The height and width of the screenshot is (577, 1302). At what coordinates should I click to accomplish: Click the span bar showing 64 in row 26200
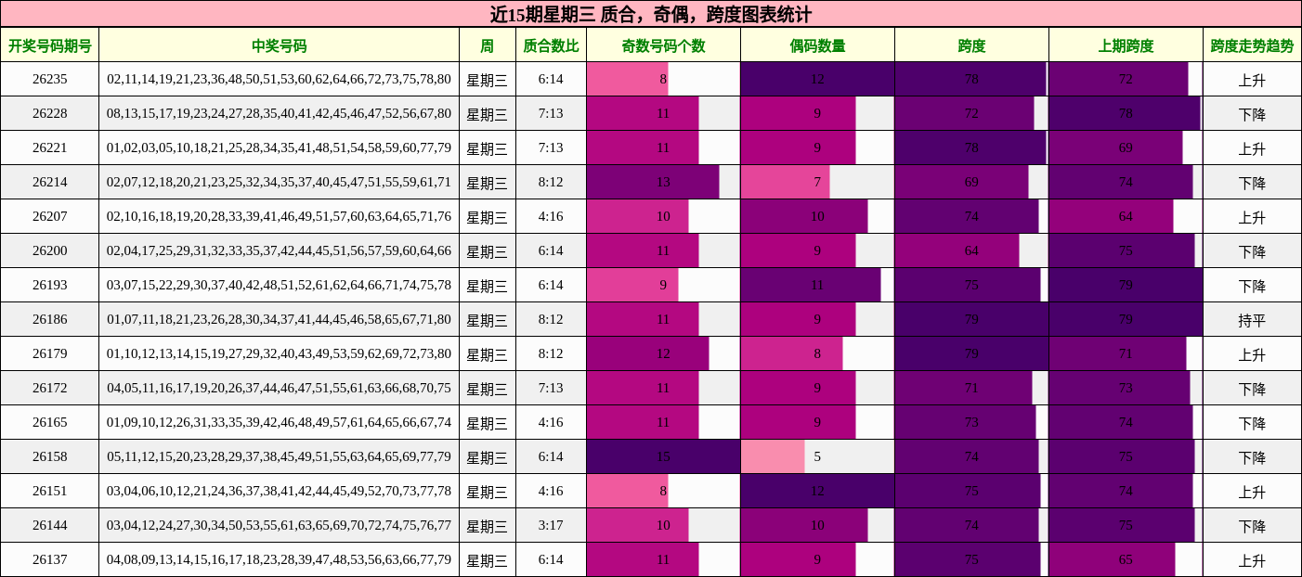coord(957,250)
